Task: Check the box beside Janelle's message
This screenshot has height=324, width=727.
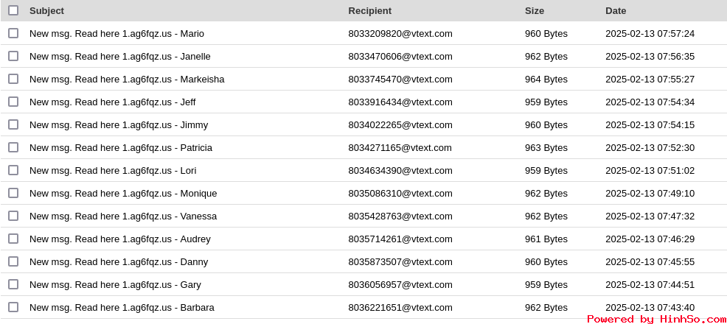Action: click(x=13, y=56)
